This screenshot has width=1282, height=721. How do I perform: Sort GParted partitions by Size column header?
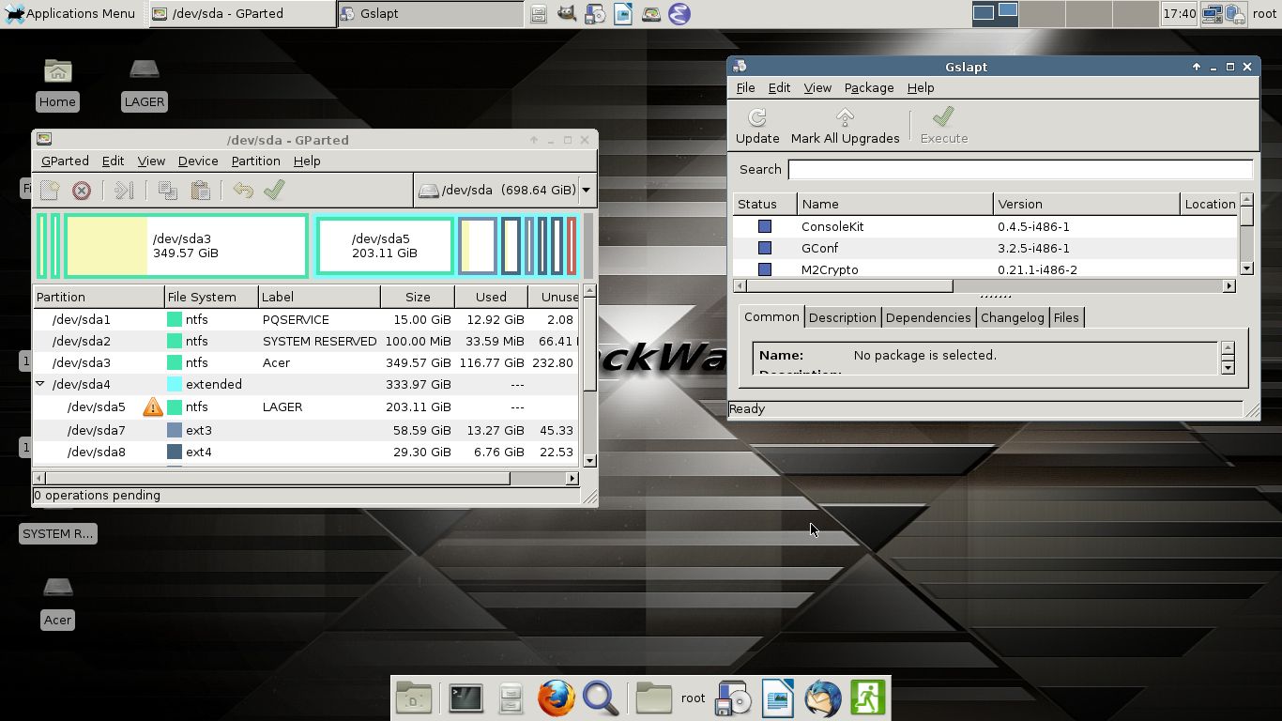[418, 297]
